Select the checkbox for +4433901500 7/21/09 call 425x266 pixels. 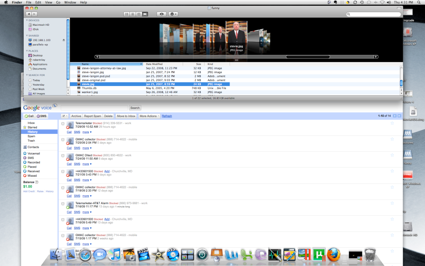point(63,171)
